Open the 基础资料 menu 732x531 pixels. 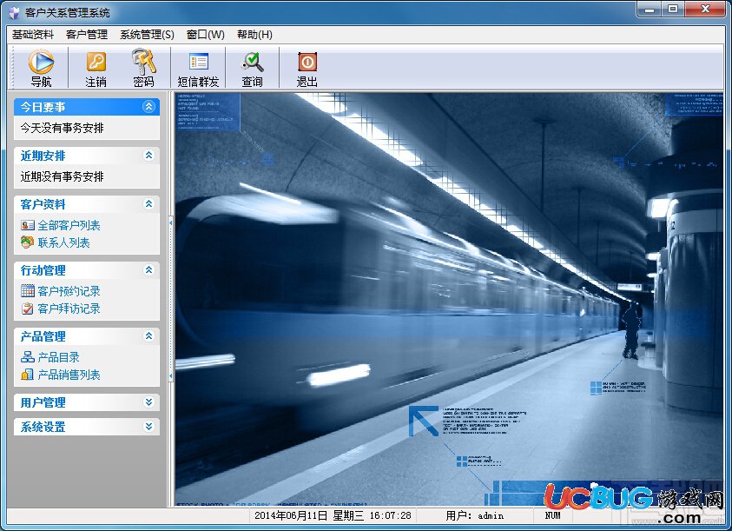pyautogui.click(x=33, y=35)
